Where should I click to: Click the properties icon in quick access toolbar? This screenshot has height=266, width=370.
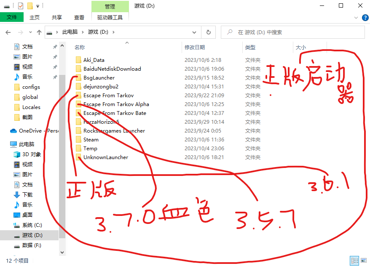pos(21,6)
